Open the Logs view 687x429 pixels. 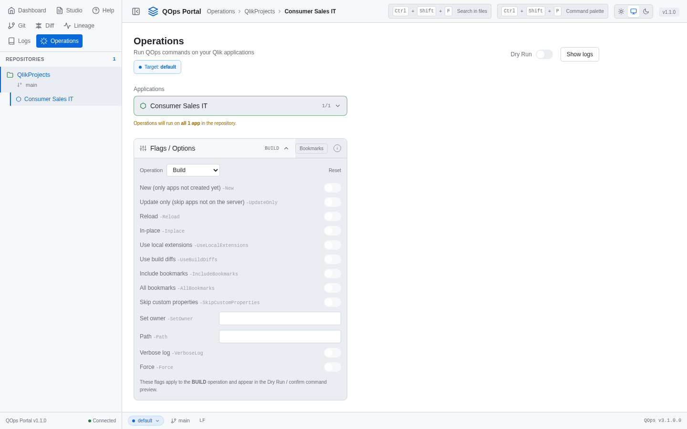pos(20,41)
